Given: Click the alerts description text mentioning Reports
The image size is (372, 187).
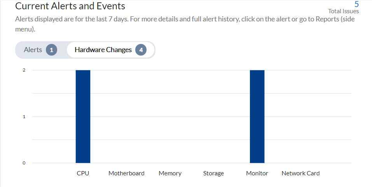Looking at the screenshot, I should tap(185, 24).
